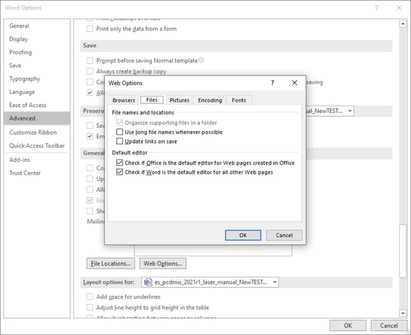
Task: Enable Add space for underlines
Action: click(90, 297)
